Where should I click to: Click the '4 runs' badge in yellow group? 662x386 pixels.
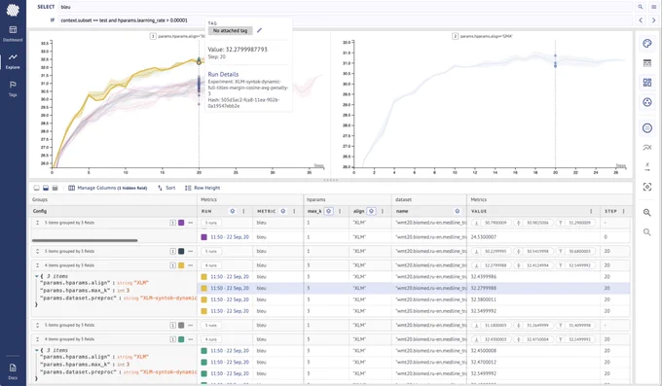[211, 265]
